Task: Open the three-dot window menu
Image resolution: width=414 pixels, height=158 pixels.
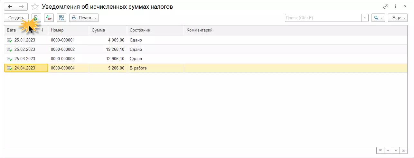Action: pos(395,6)
